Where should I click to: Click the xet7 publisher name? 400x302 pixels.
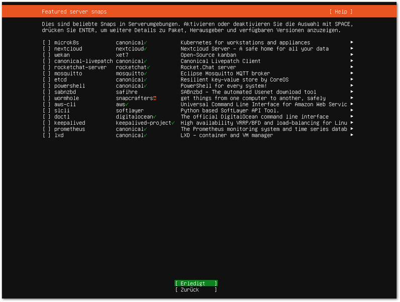(x=122, y=55)
